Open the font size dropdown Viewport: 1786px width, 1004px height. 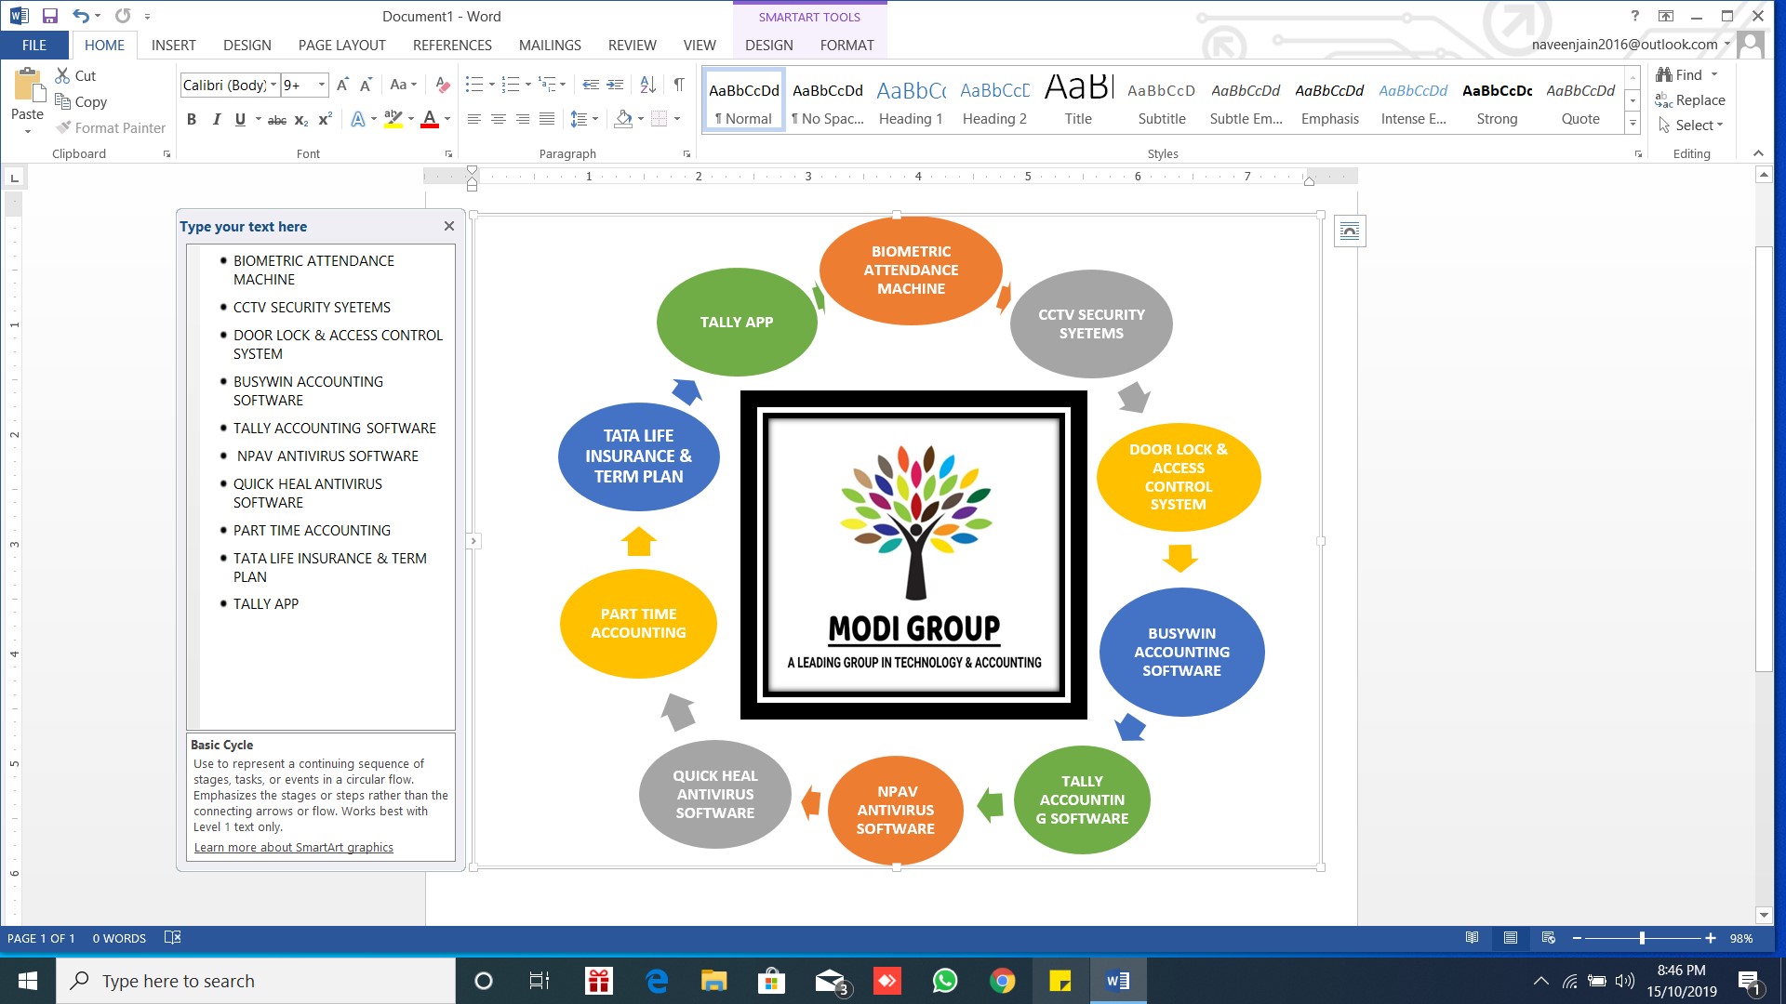click(x=322, y=85)
